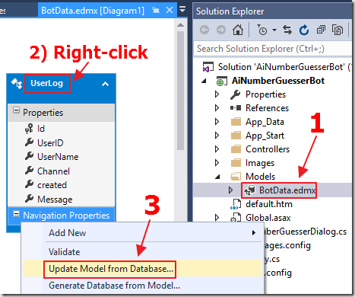Expand the References node

point(217,108)
